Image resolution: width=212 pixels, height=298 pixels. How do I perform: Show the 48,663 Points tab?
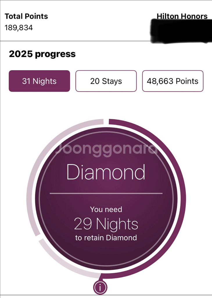[173, 81]
